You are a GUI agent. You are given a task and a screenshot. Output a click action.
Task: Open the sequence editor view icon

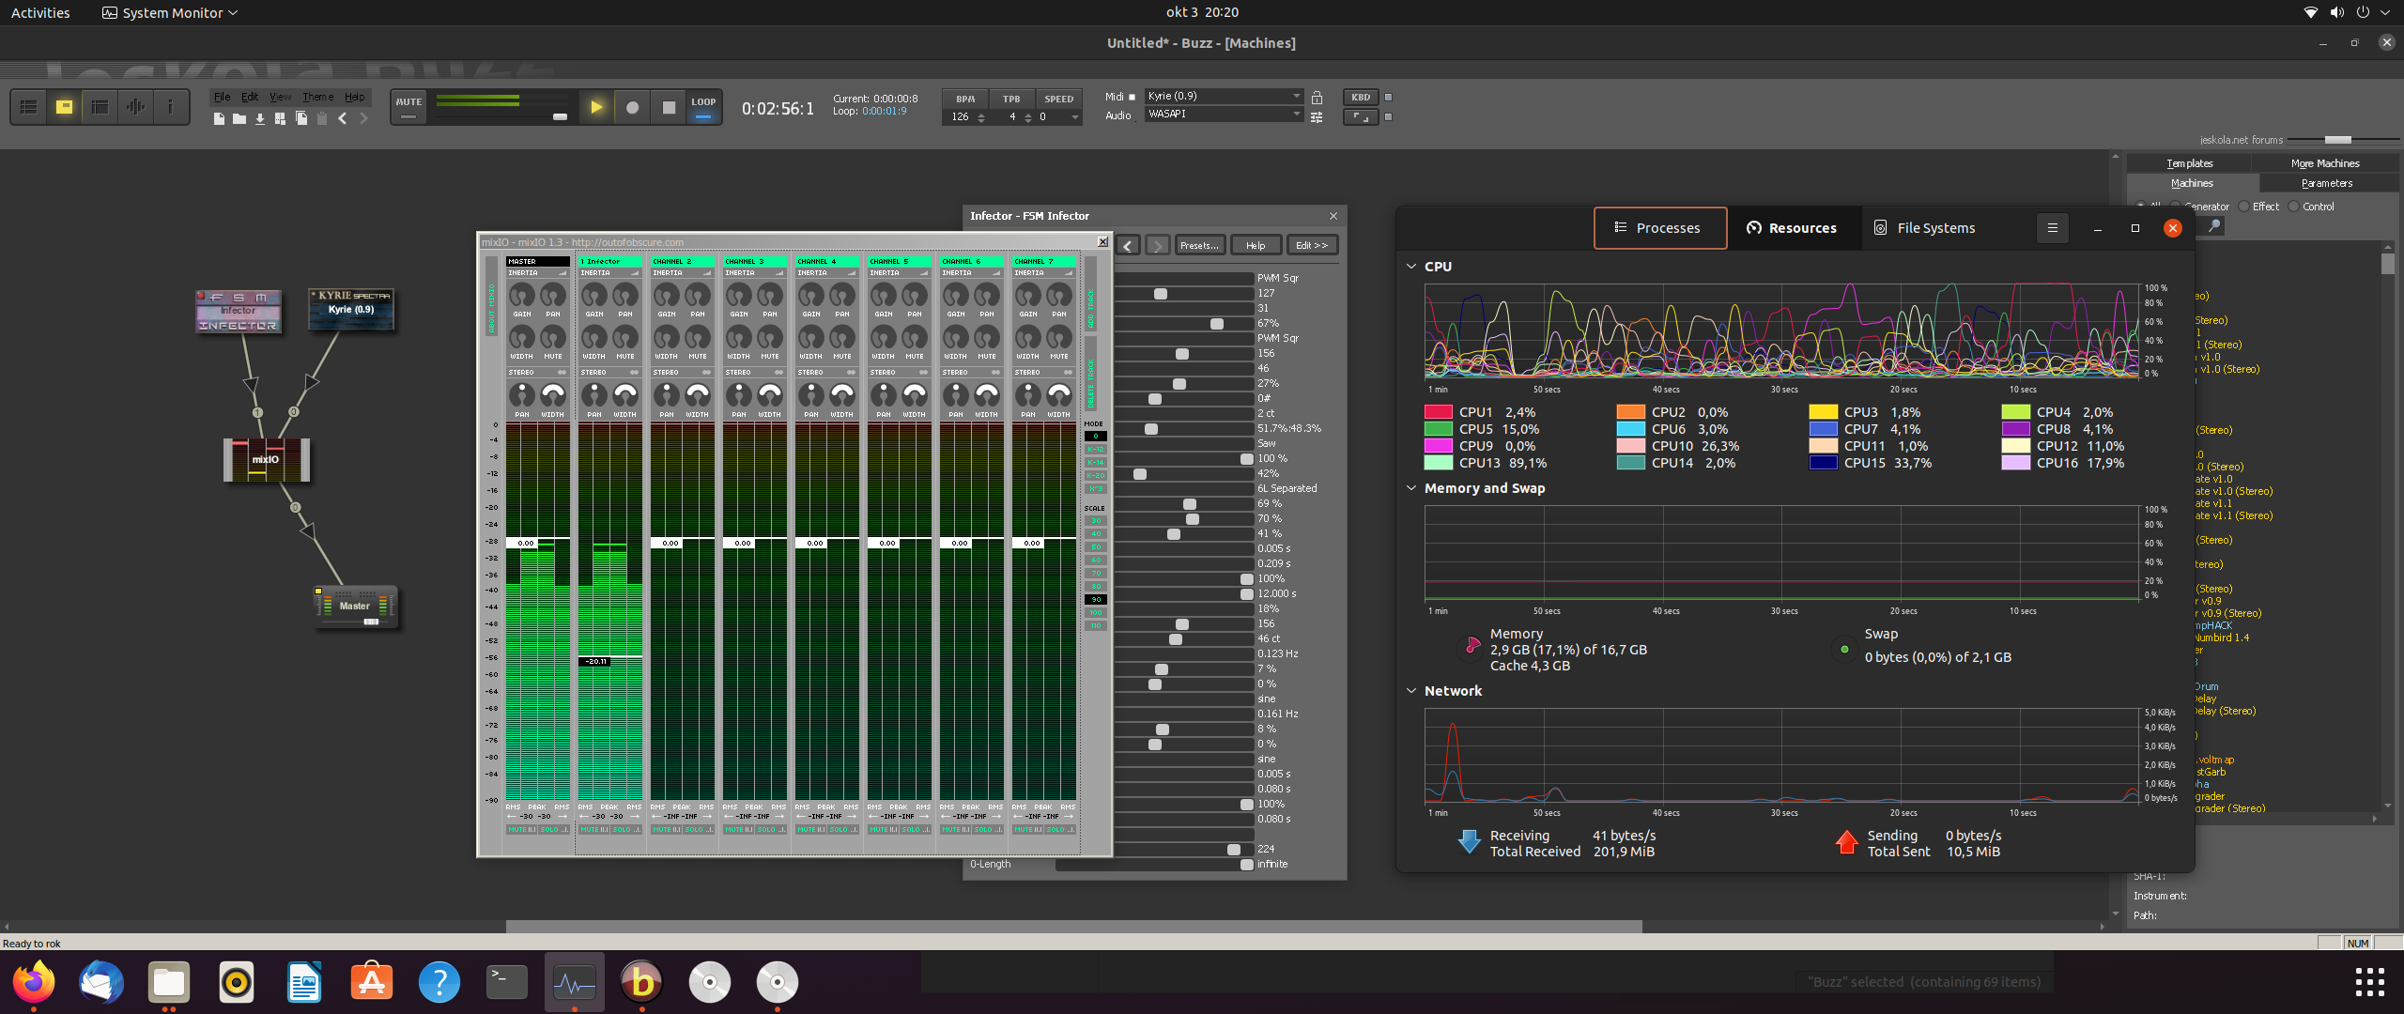click(x=100, y=107)
